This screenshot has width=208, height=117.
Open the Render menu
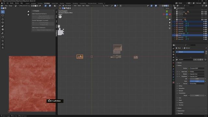tap(12, 3)
